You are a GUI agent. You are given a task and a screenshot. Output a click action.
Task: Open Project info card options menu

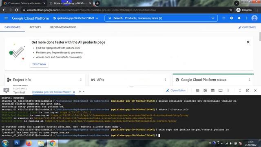81,80
